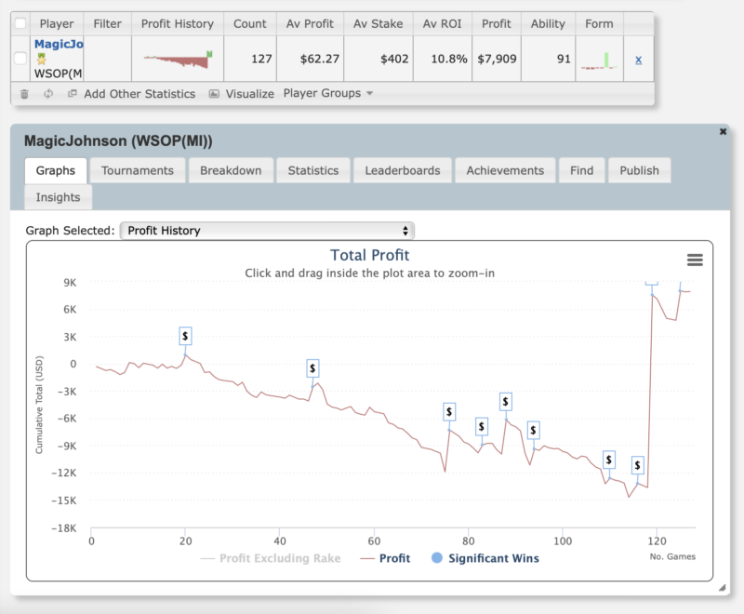Remove the player row via x link
744x614 pixels.
coord(638,60)
